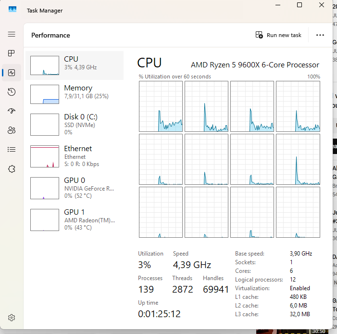
Task: Open the Processes page icon
Action: click(x=12, y=53)
